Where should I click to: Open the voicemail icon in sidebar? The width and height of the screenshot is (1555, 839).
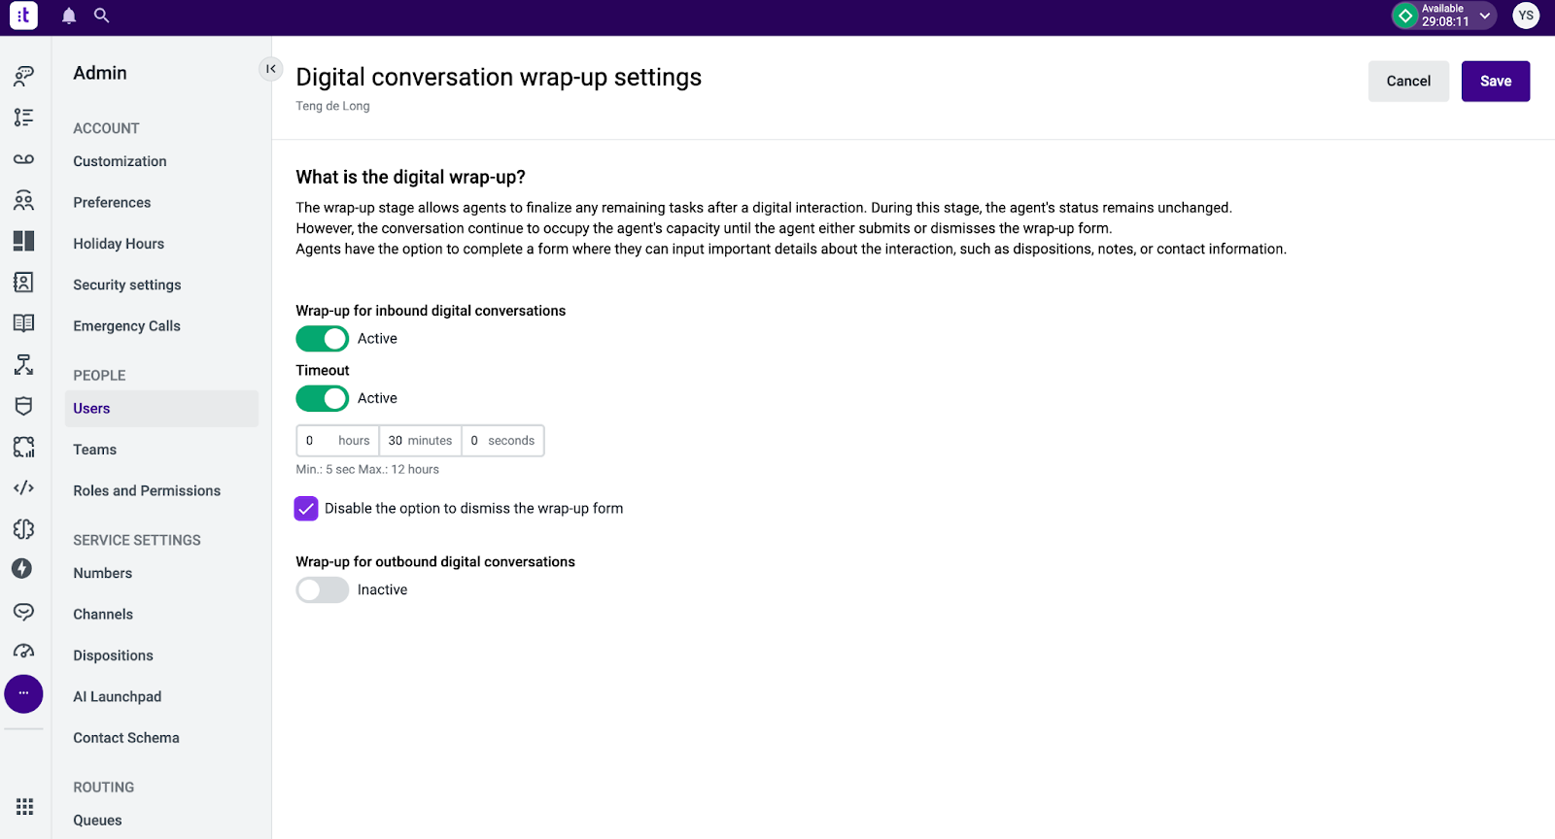(x=24, y=158)
